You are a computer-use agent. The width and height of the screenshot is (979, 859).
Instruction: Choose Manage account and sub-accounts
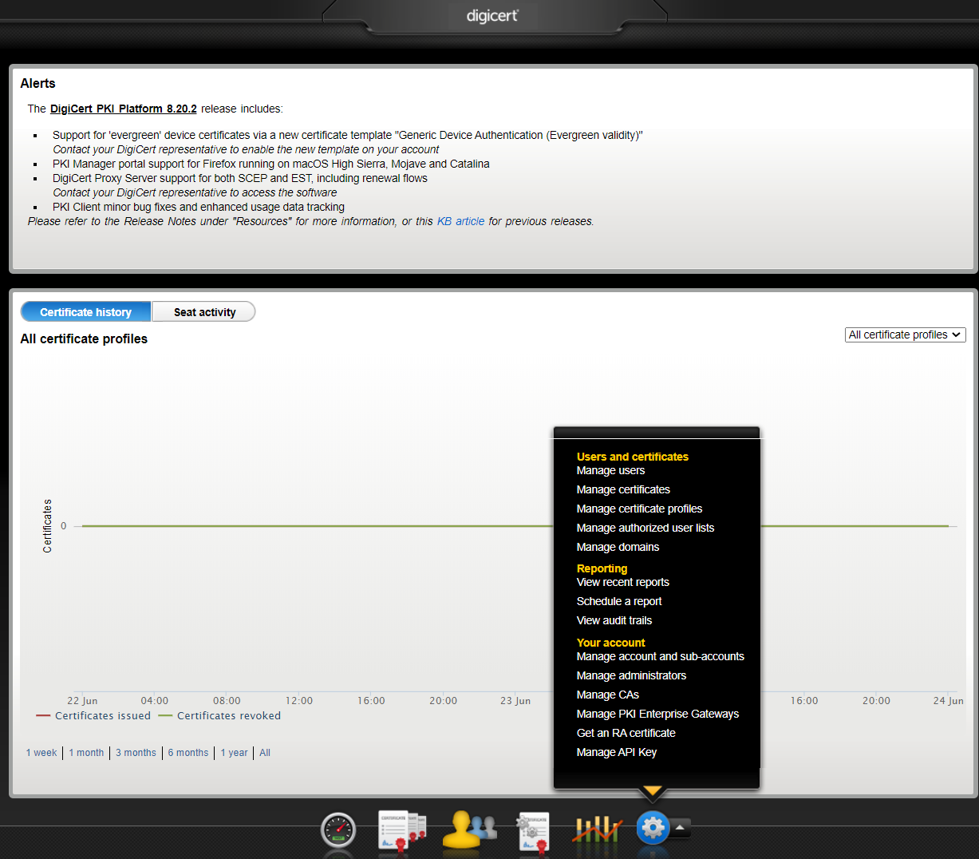(661, 656)
